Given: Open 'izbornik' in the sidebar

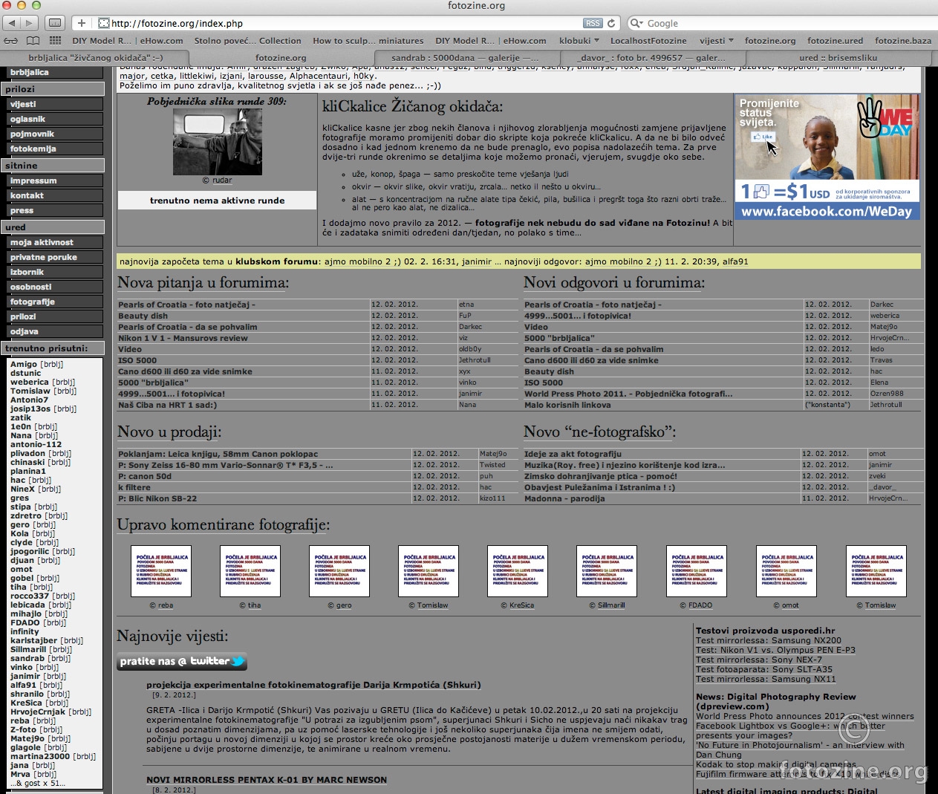Looking at the screenshot, I should [x=56, y=273].
